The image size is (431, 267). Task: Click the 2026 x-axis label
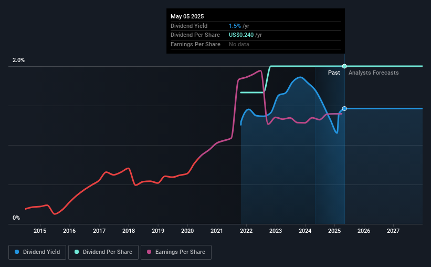pyautogui.click(x=364, y=231)
